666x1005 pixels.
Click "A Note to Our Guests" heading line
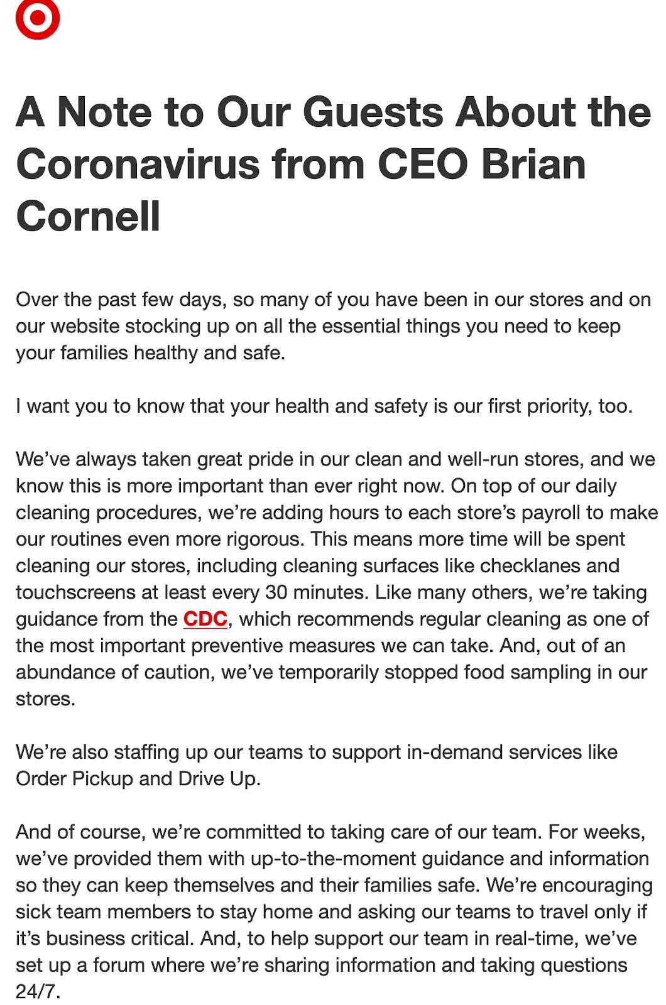[x=334, y=112]
